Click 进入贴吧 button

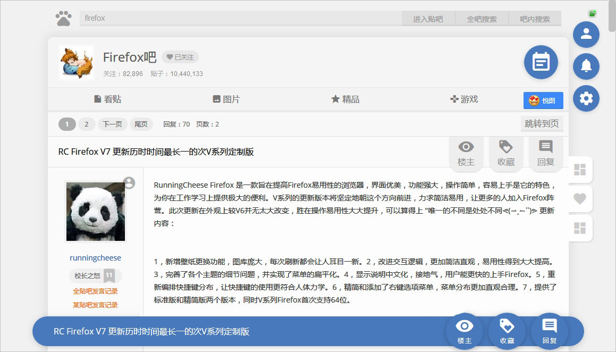tap(428, 19)
